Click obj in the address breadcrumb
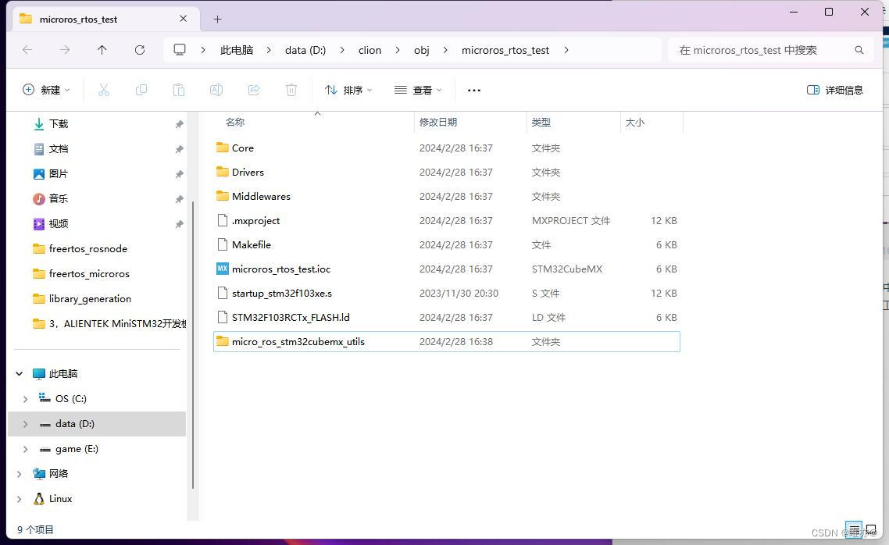The height and width of the screenshot is (545, 889). [x=421, y=50]
